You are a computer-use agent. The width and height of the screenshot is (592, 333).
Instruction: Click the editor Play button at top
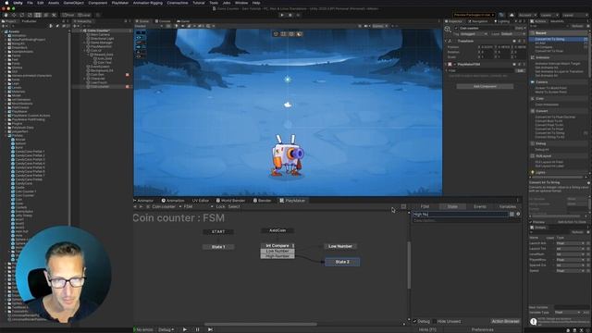(282, 15)
